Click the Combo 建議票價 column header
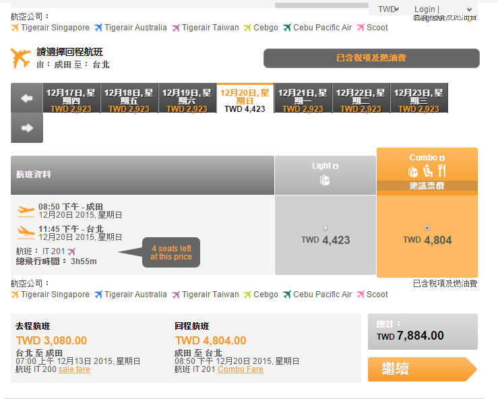Viewport: 498px width, 399px height. click(x=427, y=172)
